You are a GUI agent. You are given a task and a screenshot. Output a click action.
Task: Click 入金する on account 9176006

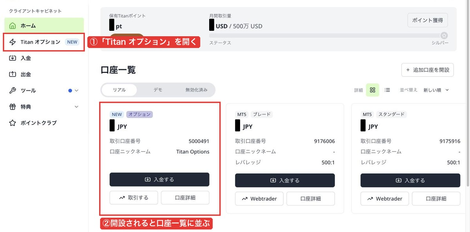[285, 180]
